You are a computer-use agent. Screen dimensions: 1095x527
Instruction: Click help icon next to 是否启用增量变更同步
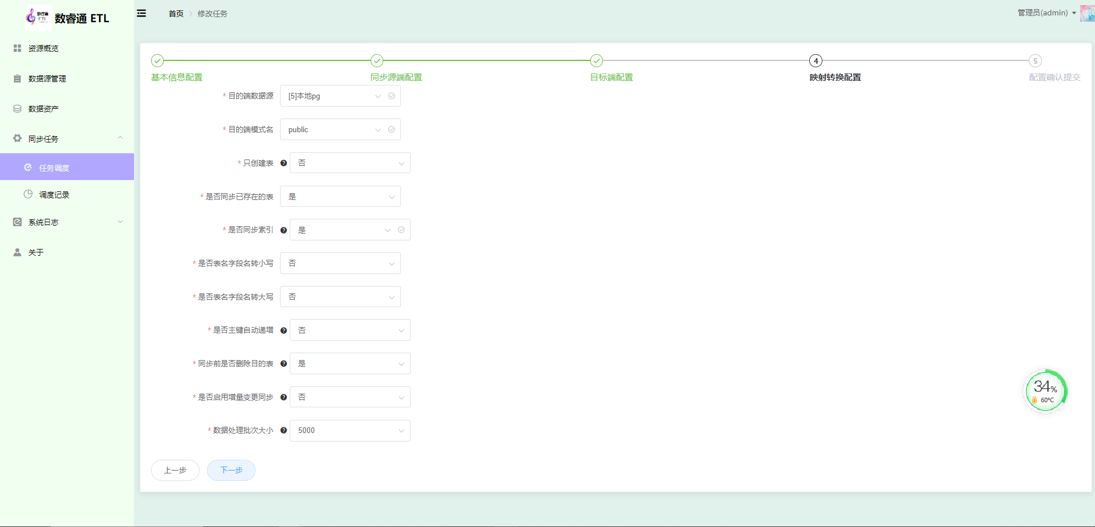pyautogui.click(x=283, y=397)
